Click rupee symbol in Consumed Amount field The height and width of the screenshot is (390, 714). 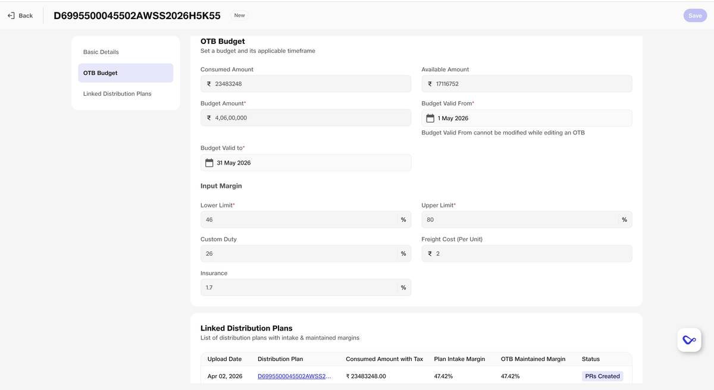coord(209,84)
